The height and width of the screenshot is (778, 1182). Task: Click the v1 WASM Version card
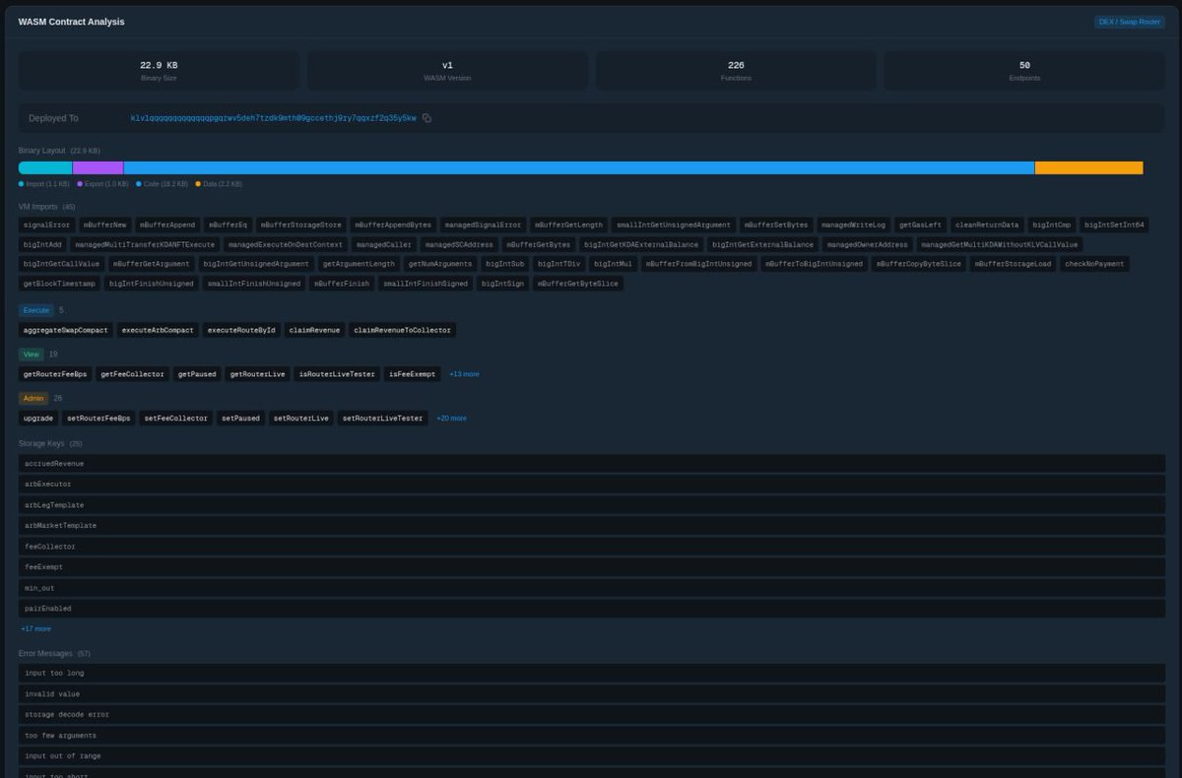click(447, 70)
